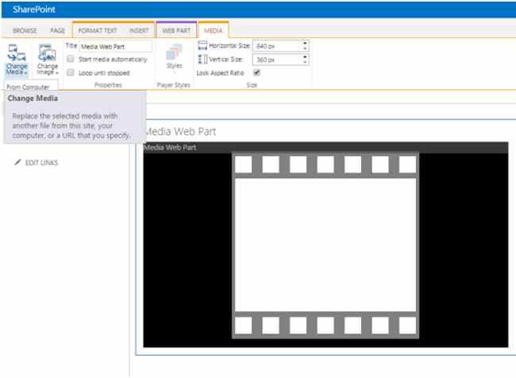Click the Player Styles group label
516x378 pixels.
coord(173,85)
